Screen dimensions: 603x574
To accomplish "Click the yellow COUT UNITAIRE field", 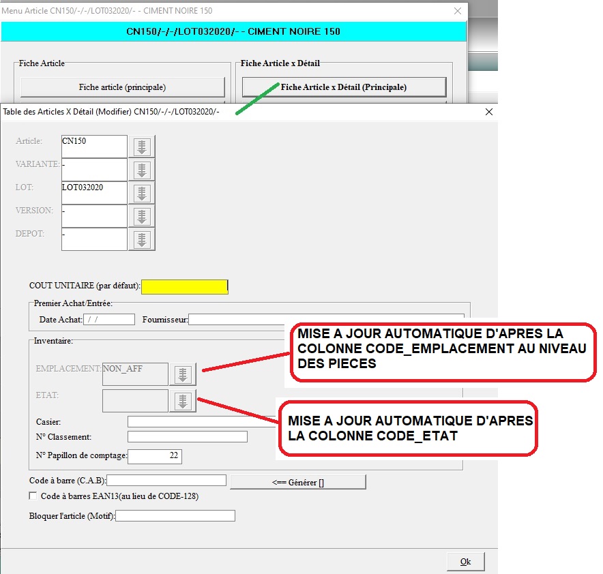I will (184, 287).
